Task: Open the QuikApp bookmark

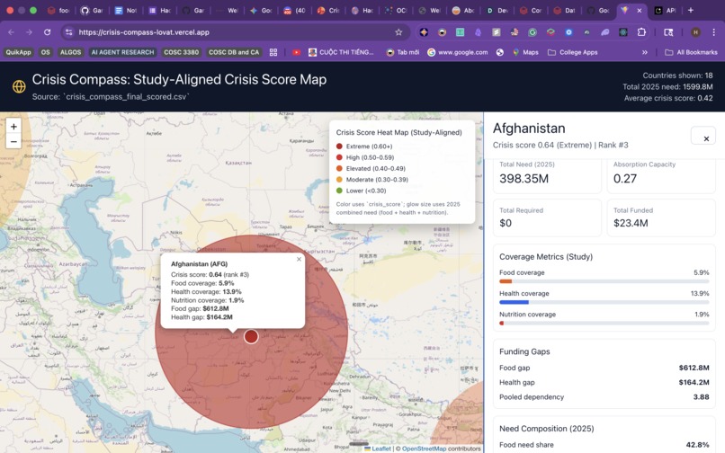Action: pyautogui.click(x=18, y=52)
